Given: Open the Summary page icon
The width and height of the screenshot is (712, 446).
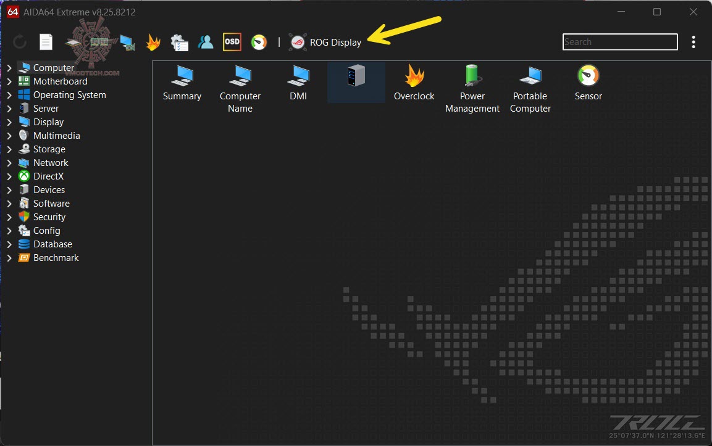Looking at the screenshot, I should click(x=182, y=83).
